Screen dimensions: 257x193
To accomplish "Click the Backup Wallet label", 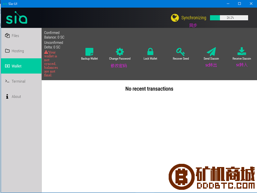I will [x=89, y=59].
